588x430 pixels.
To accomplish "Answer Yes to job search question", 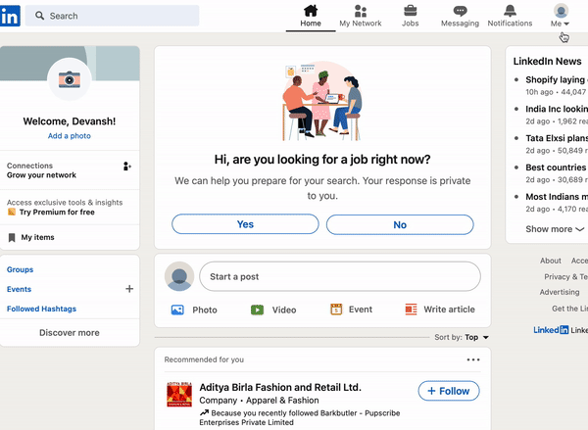I will point(245,224).
